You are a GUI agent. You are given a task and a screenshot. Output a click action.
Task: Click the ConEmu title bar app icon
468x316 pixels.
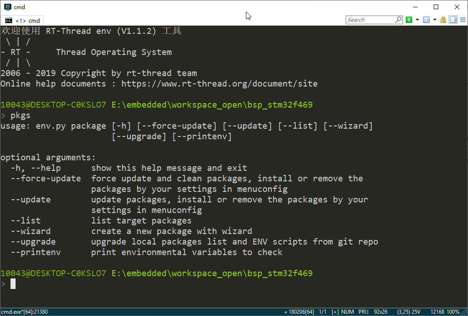click(x=8, y=7)
